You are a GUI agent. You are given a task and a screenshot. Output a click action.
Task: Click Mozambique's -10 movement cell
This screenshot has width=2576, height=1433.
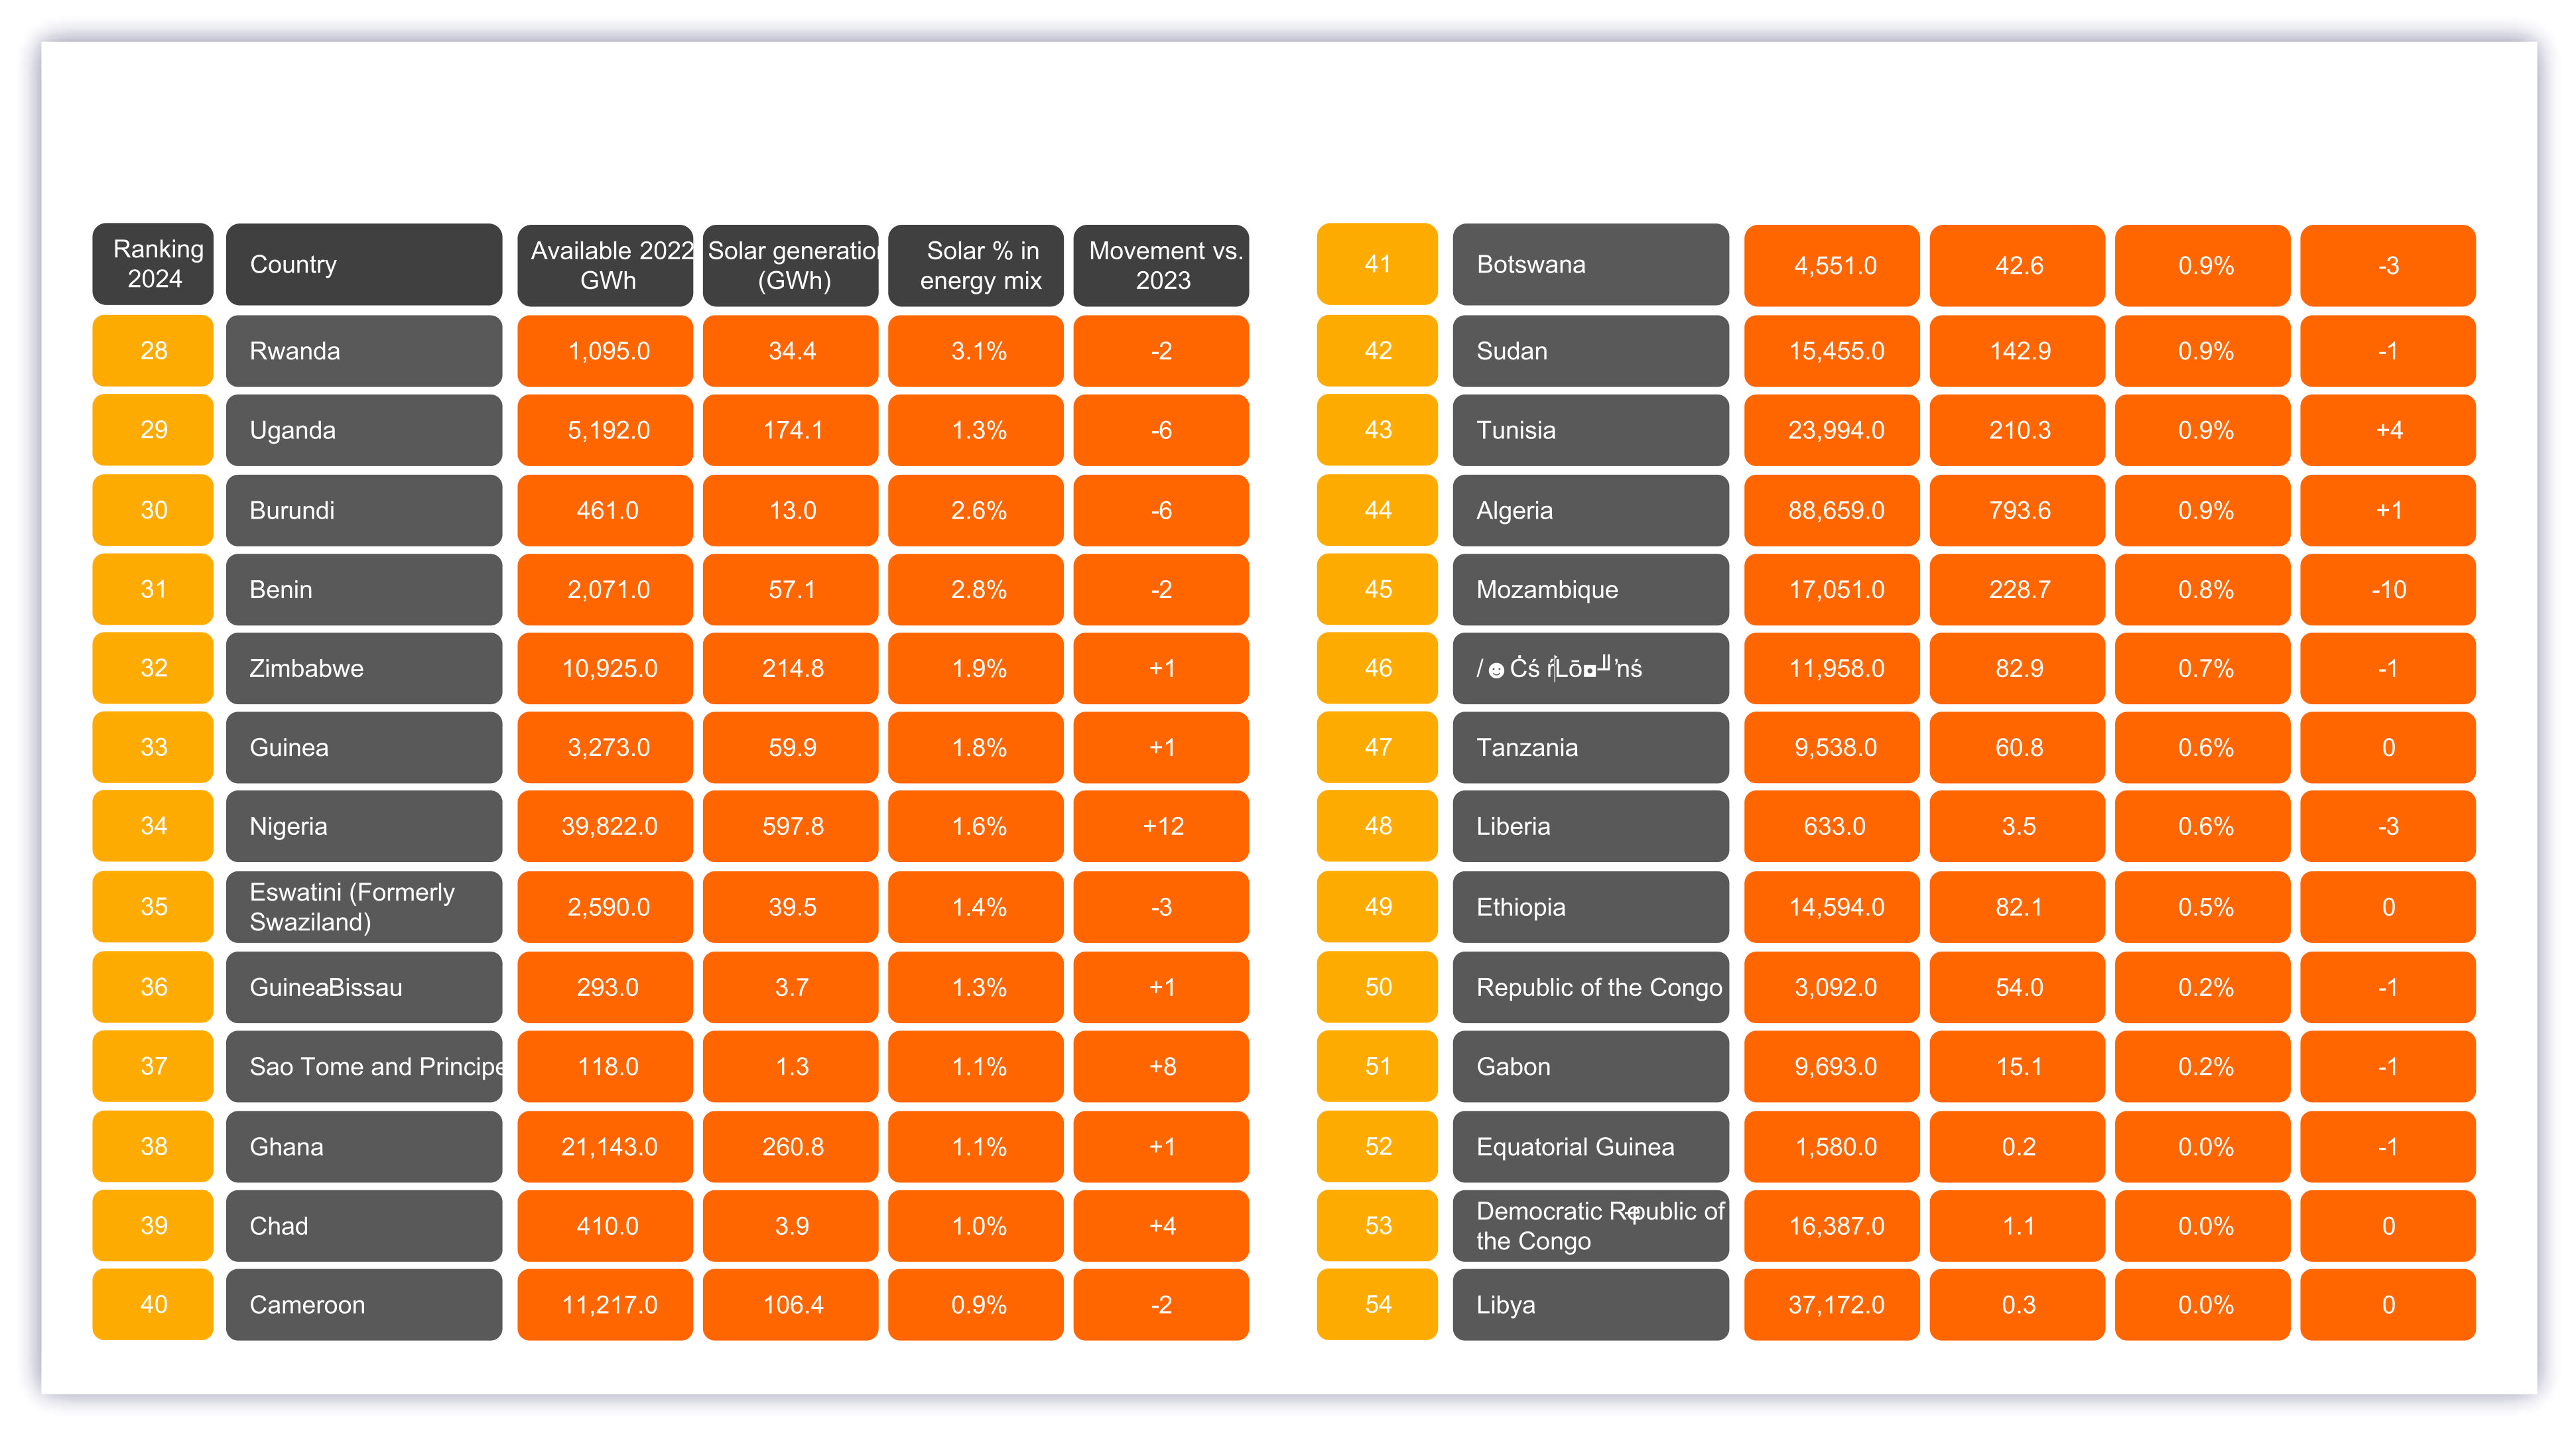[x=2387, y=589]
